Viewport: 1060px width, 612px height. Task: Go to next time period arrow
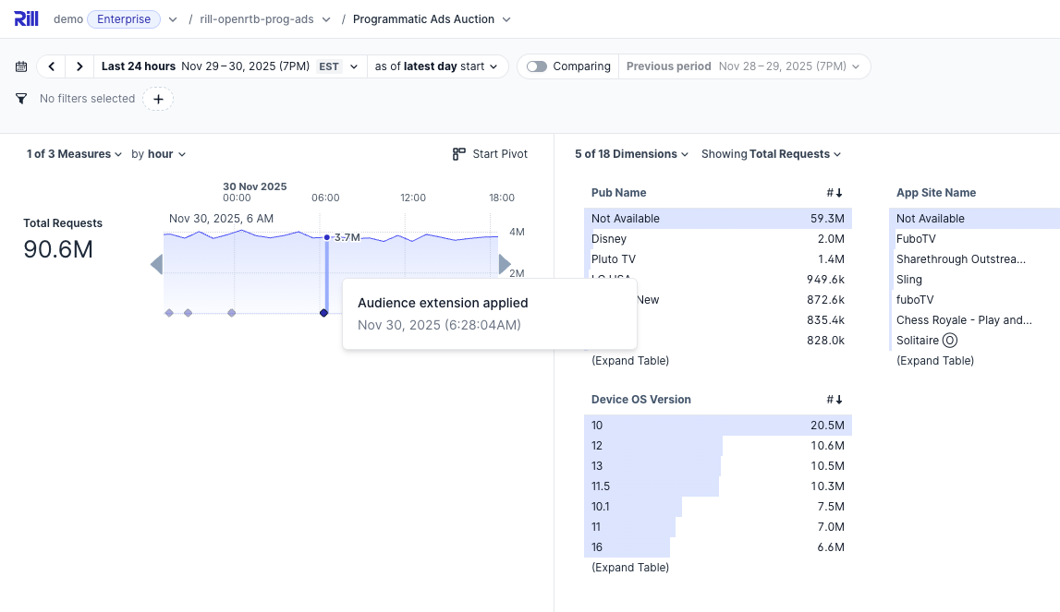[80, 66]
